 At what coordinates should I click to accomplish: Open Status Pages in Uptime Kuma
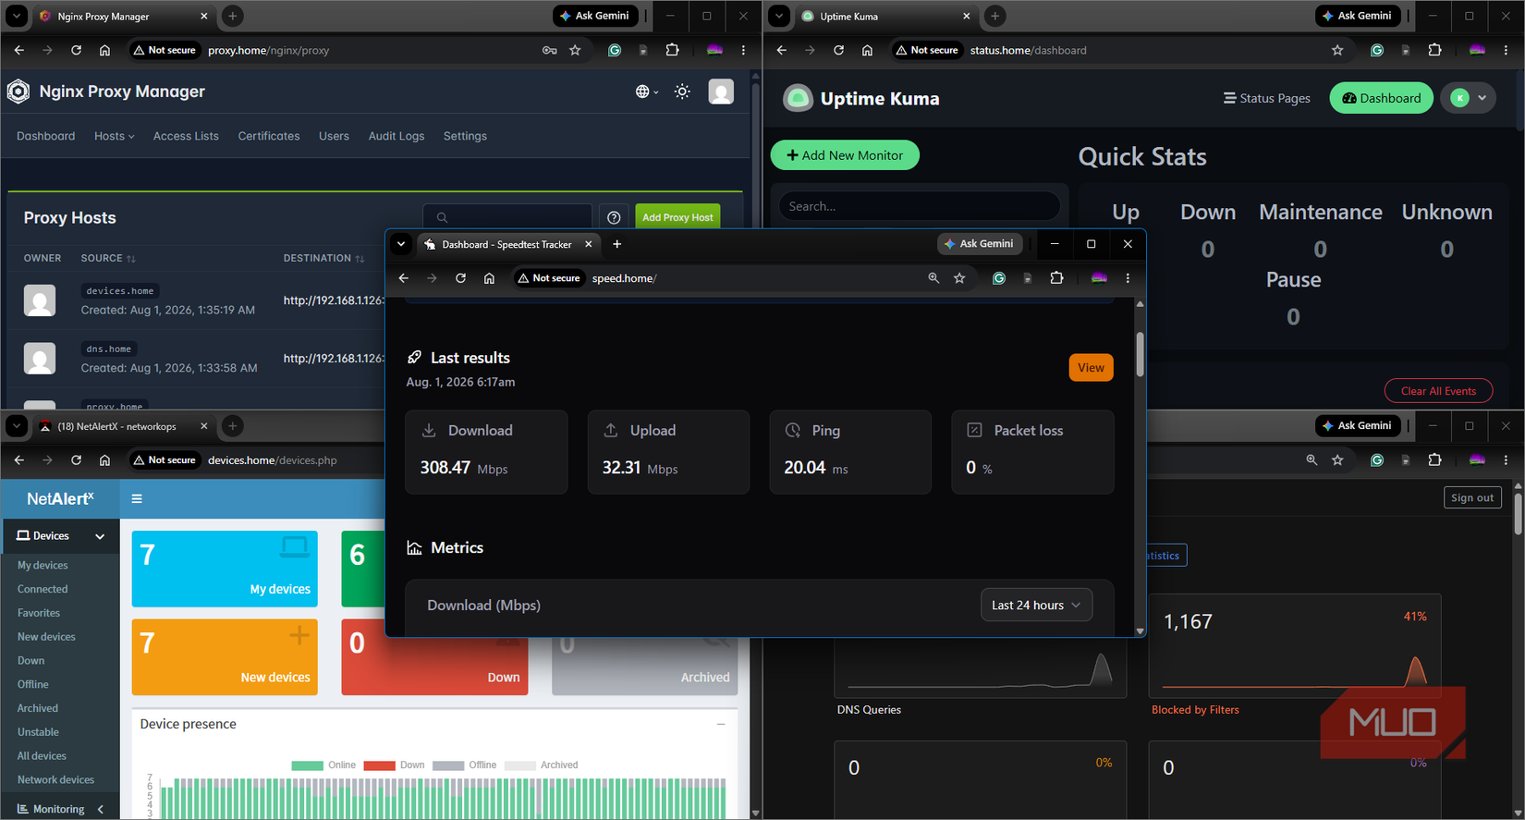pyautogui.click(x=1266, y=98)
